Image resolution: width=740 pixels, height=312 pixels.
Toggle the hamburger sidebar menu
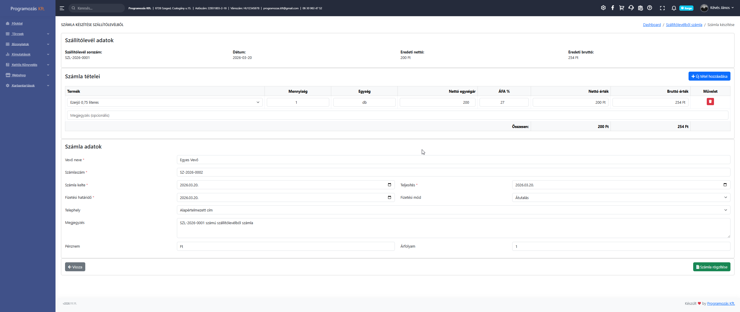[x=62, y=8]
